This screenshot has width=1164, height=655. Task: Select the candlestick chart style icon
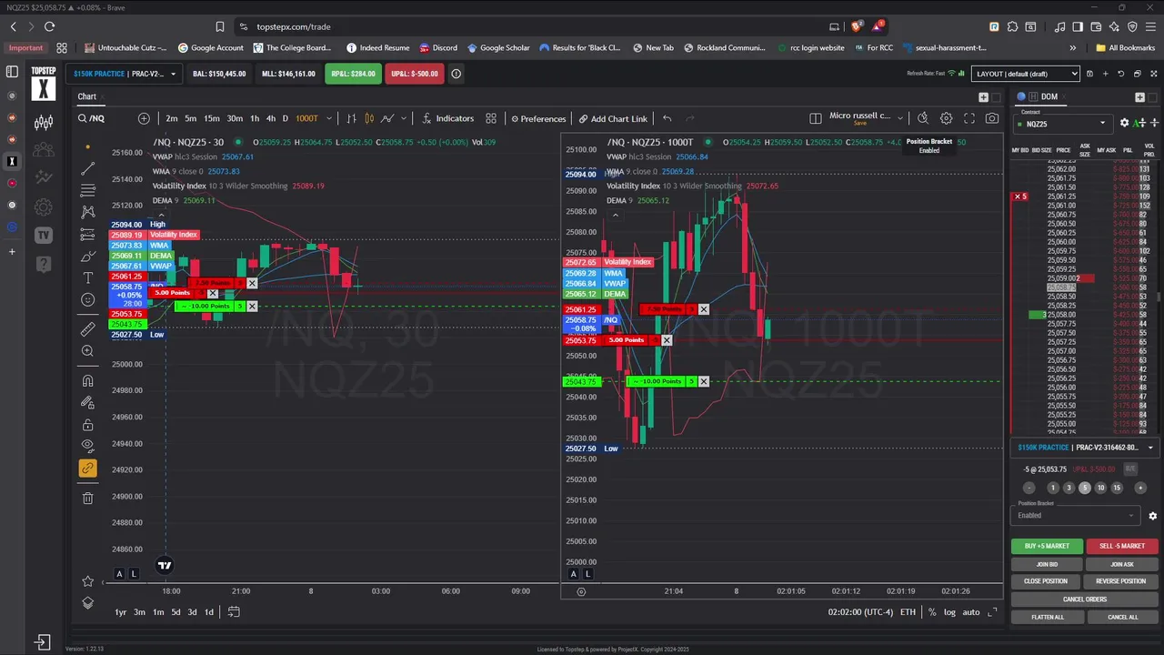(369, 118)
